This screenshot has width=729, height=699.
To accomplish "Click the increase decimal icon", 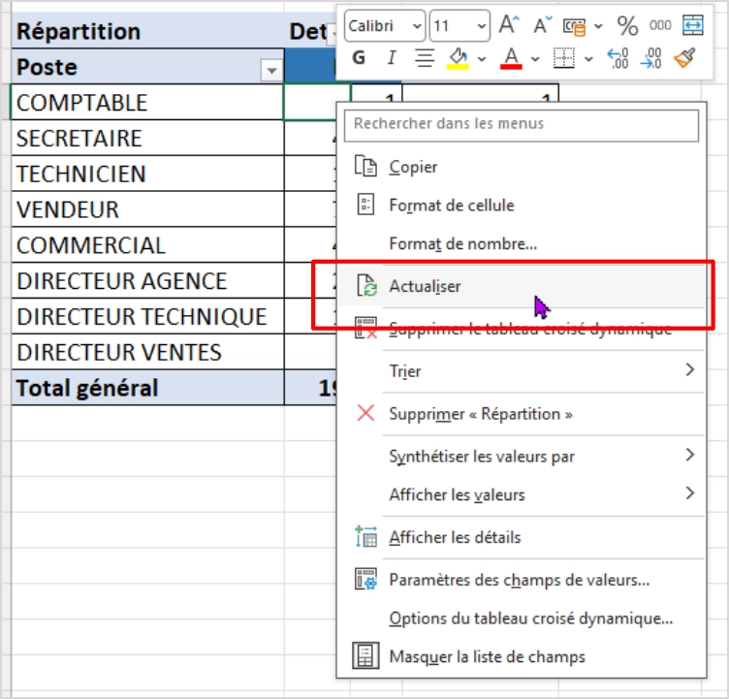I will point(618,58).
